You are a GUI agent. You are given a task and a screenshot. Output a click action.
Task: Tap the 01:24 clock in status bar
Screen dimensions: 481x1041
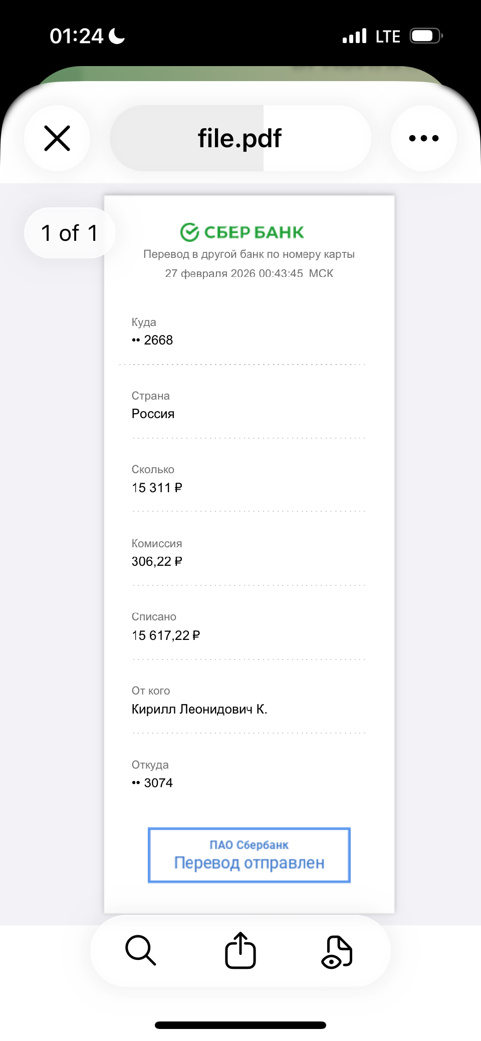[x=76, y=36]
